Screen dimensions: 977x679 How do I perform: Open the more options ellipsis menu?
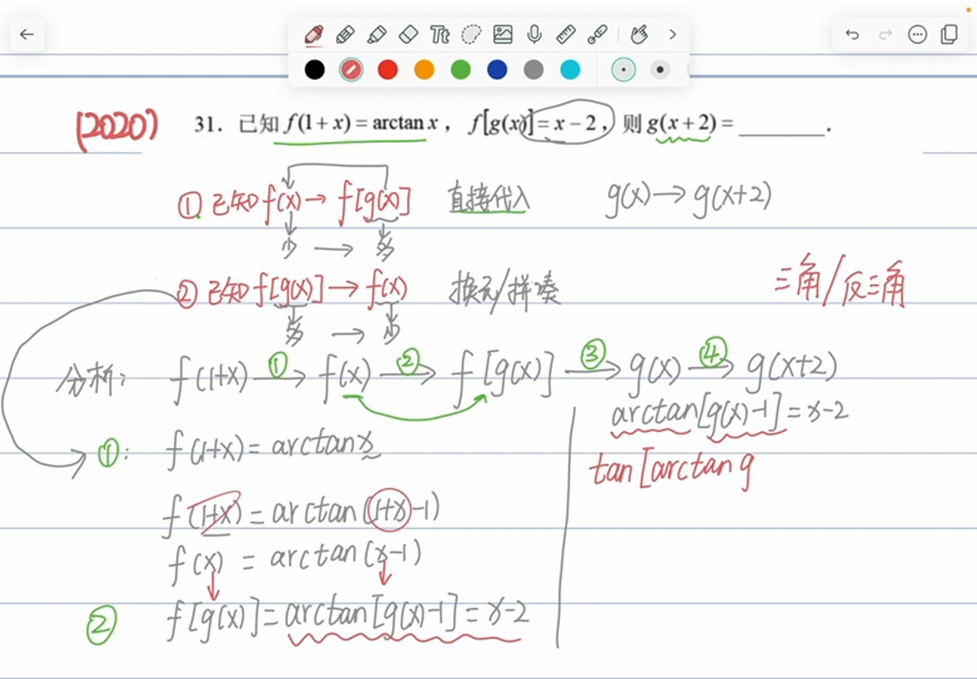tap(918, 34)
